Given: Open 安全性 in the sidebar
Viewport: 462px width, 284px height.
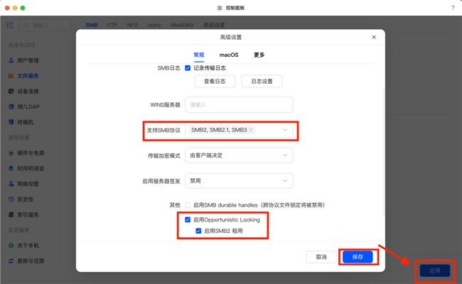Looking at the screenshot, I should 25,200.
